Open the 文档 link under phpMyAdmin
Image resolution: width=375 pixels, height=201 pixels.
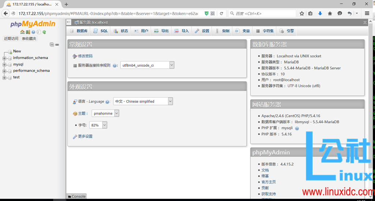pyautogui.click(x=265, y=170)
